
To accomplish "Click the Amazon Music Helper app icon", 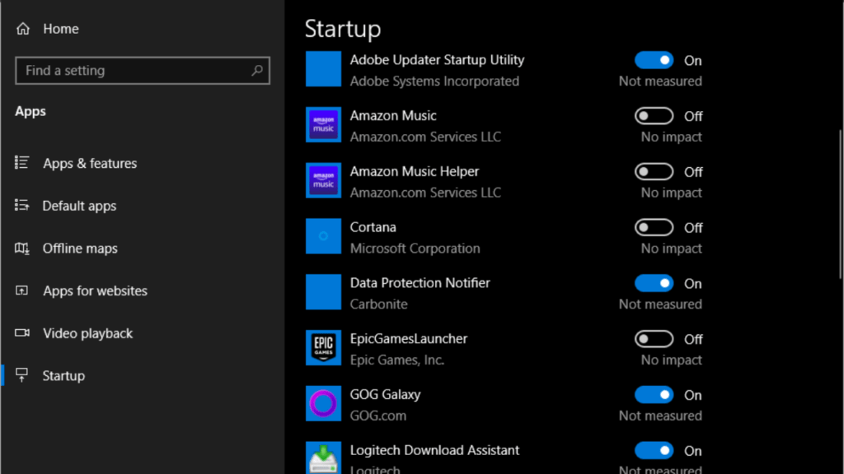I will [x=323, y=180].
